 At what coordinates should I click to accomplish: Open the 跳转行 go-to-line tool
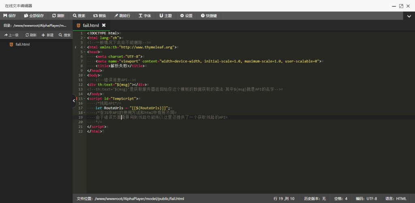(122, 16)
